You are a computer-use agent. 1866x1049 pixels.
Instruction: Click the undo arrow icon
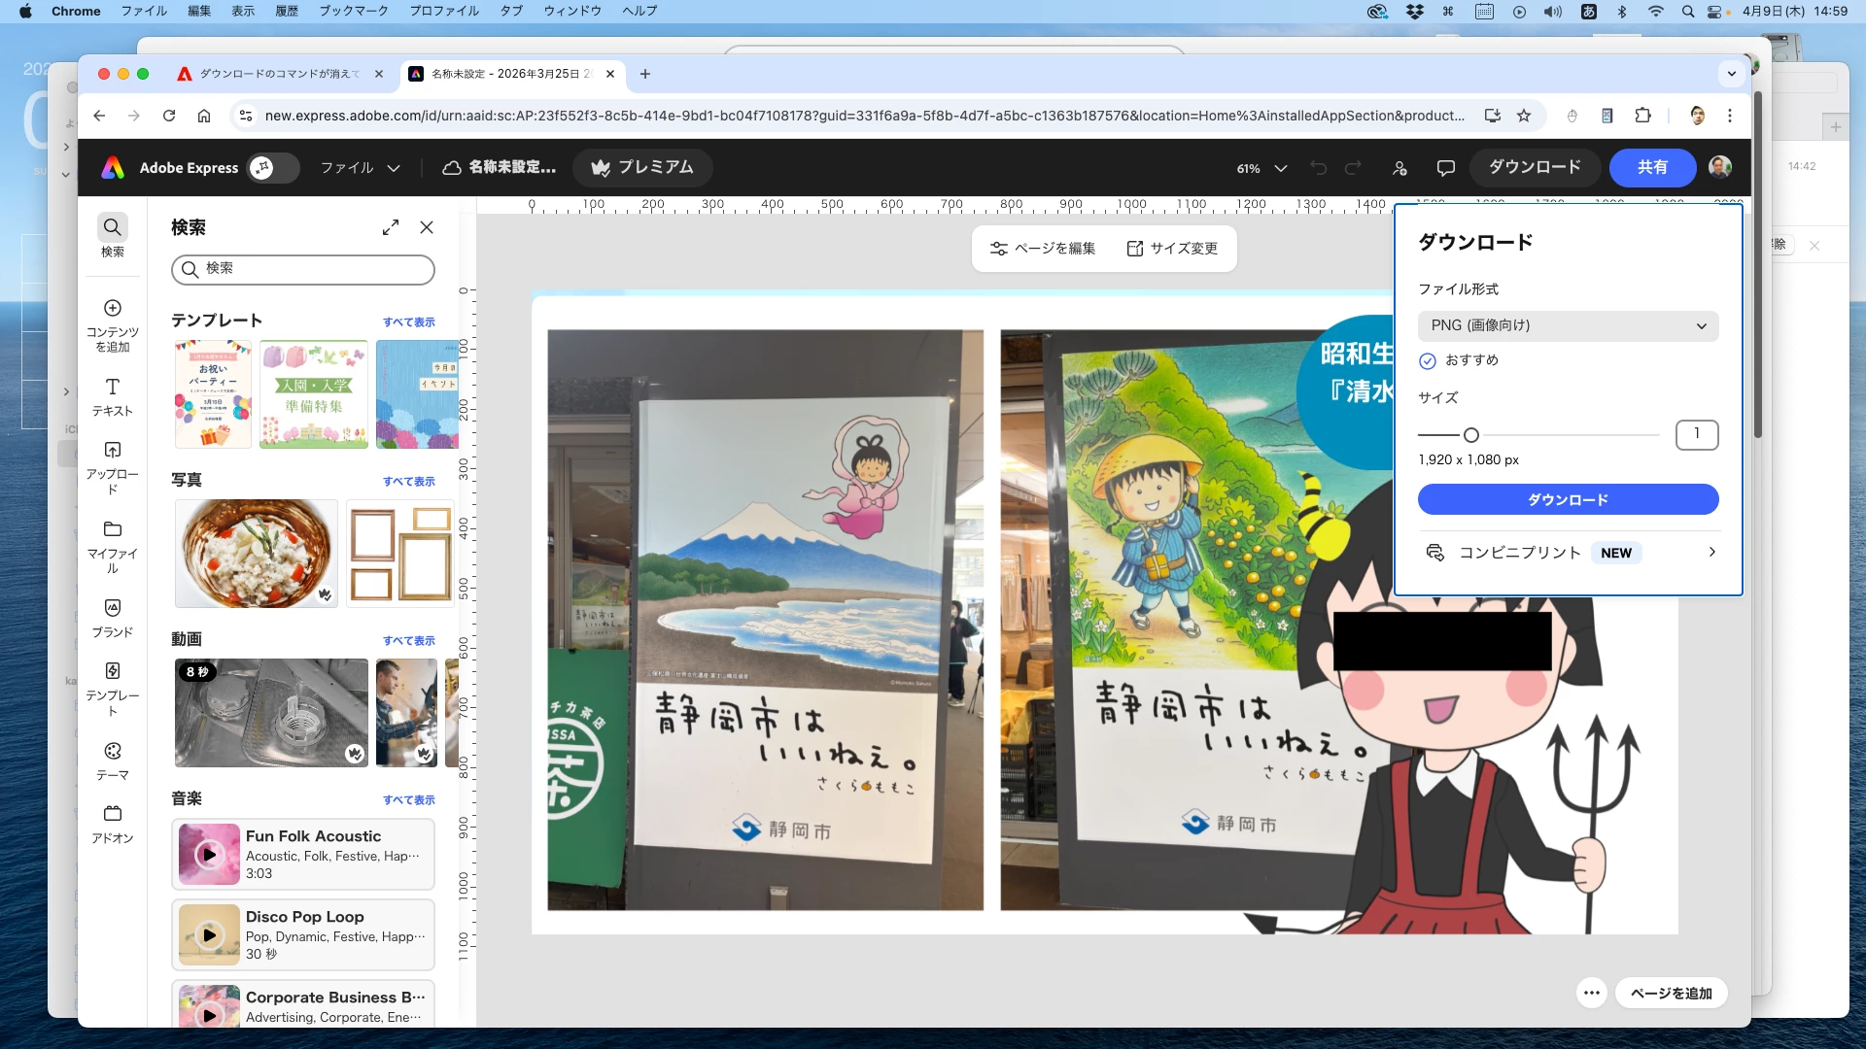coord(1318,168)
